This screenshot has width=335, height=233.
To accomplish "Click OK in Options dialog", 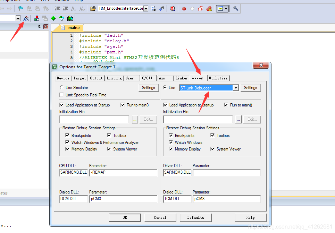I will coord(125,217).
